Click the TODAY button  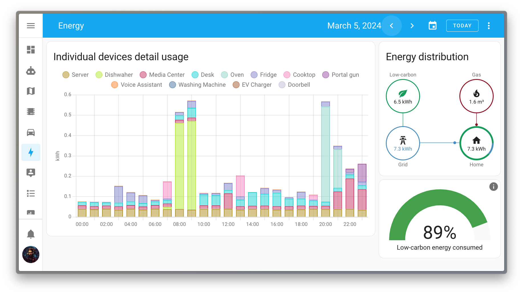pyautogui.click(x=462, y=25)
